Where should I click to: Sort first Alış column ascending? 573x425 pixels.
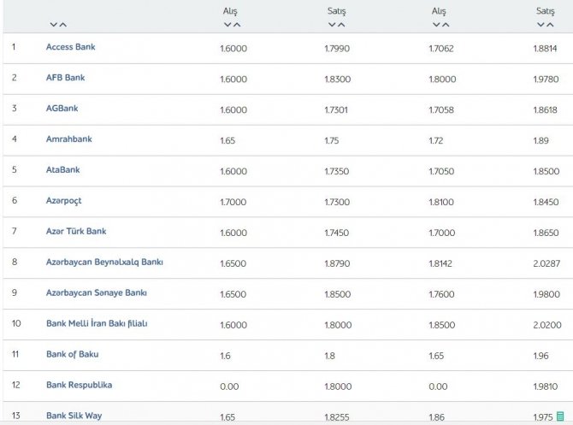point(237,25)
